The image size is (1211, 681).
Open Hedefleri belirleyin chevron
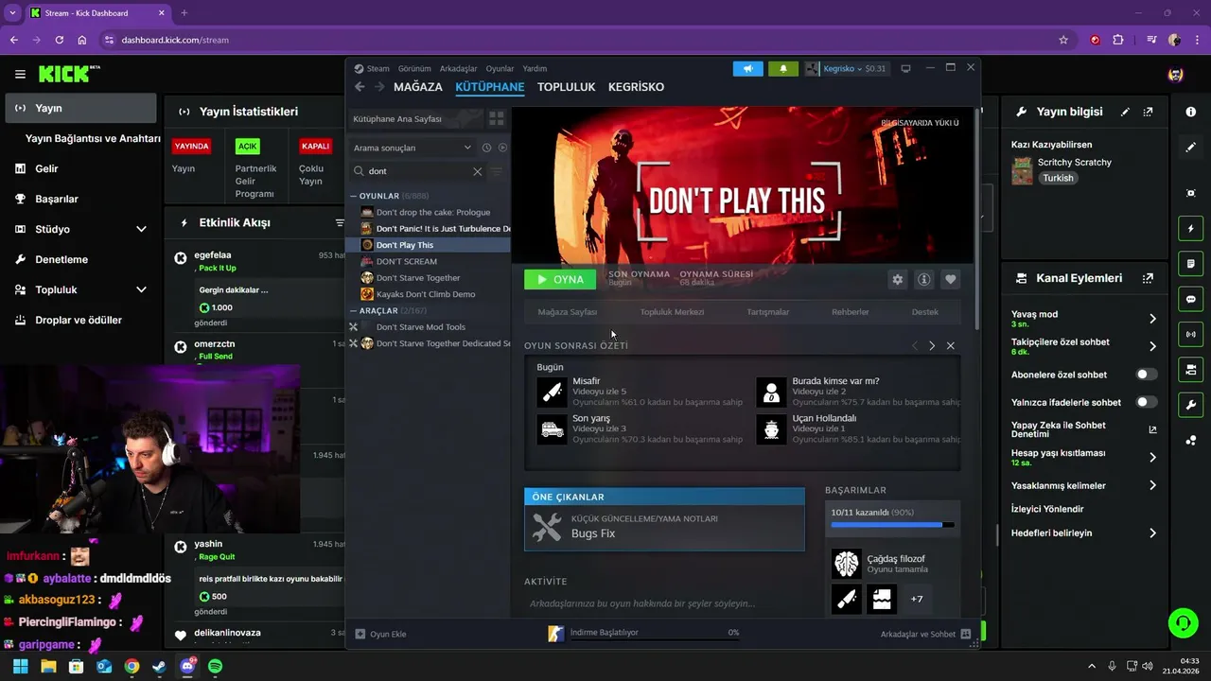(x=1152, y=533)
